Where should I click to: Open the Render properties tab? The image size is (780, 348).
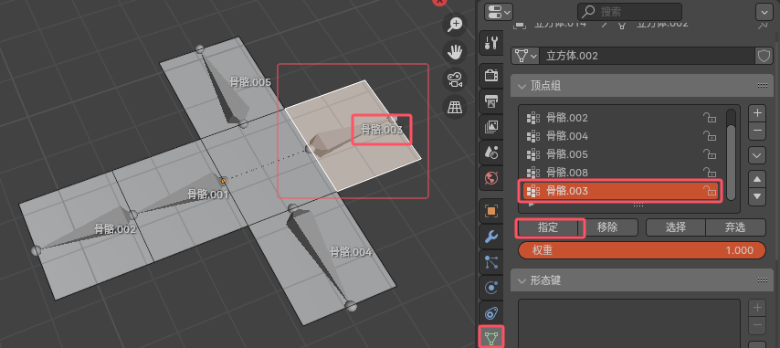[x=491, y=76]
